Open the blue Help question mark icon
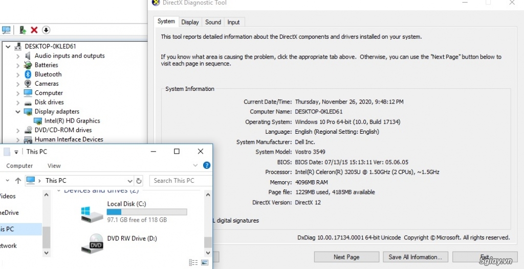Viewport: 524px width, 269px height. point(207,165)
